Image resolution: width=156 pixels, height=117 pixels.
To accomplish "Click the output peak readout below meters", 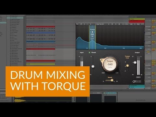I will coord(138,77).
